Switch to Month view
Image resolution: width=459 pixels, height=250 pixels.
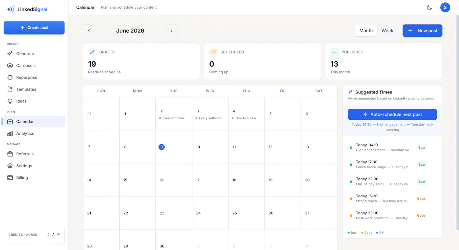[366, 31]
